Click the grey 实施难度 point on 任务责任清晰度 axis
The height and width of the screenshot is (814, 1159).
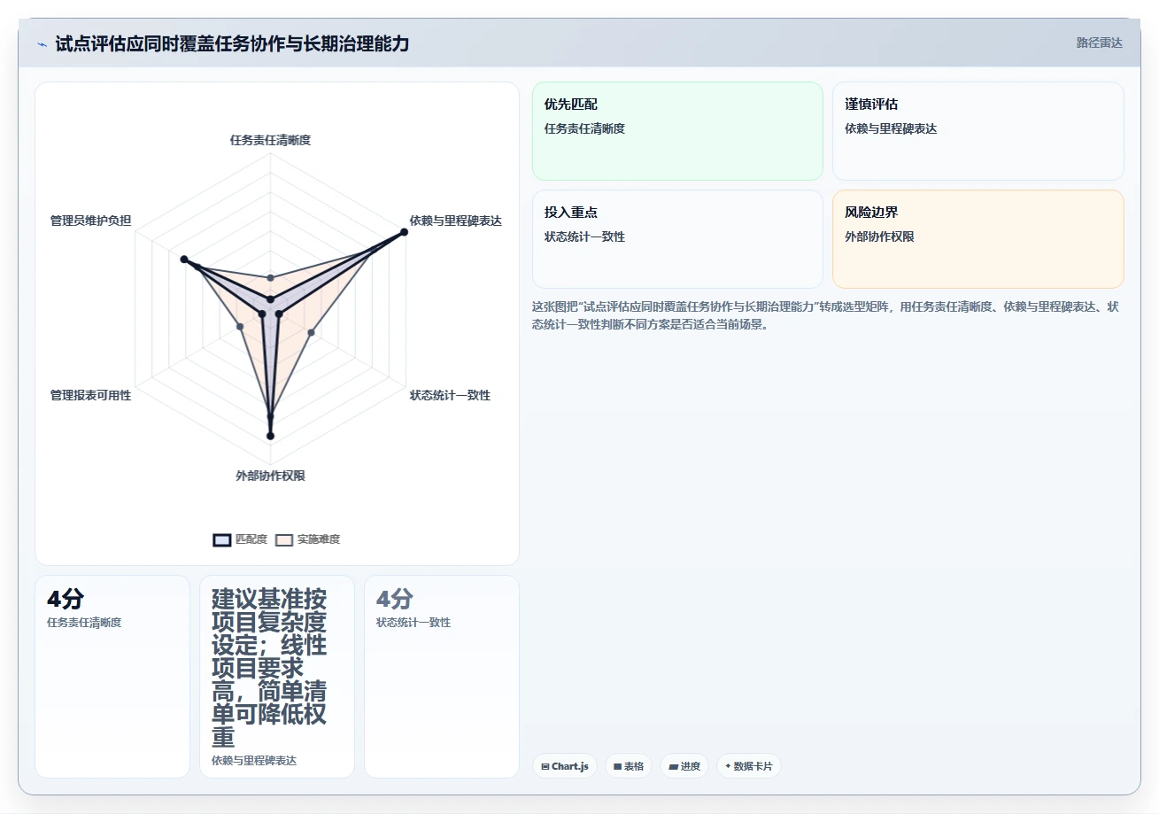pos(270,278)
